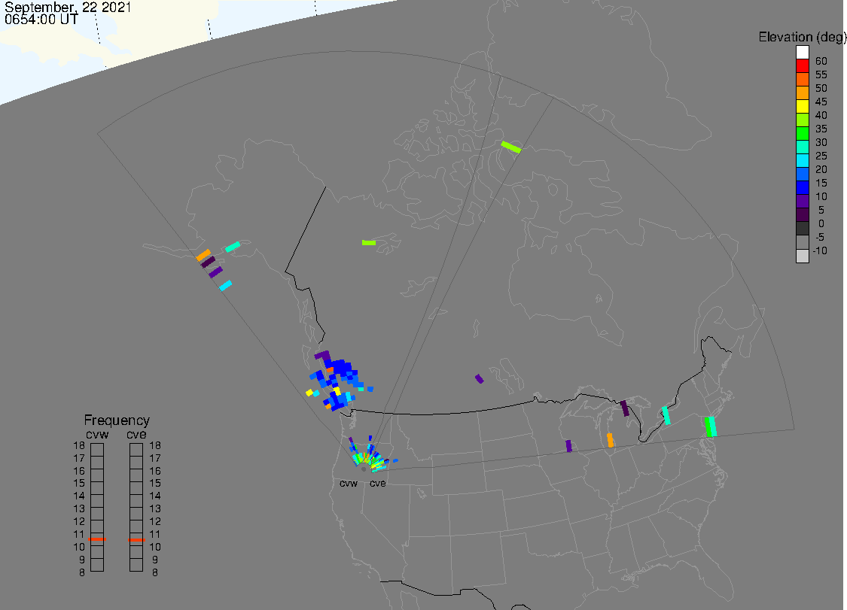This screenshot has height=610, width=847.
Task: Click the cve radar site label on the map
Action: click(x=378, y=483)
